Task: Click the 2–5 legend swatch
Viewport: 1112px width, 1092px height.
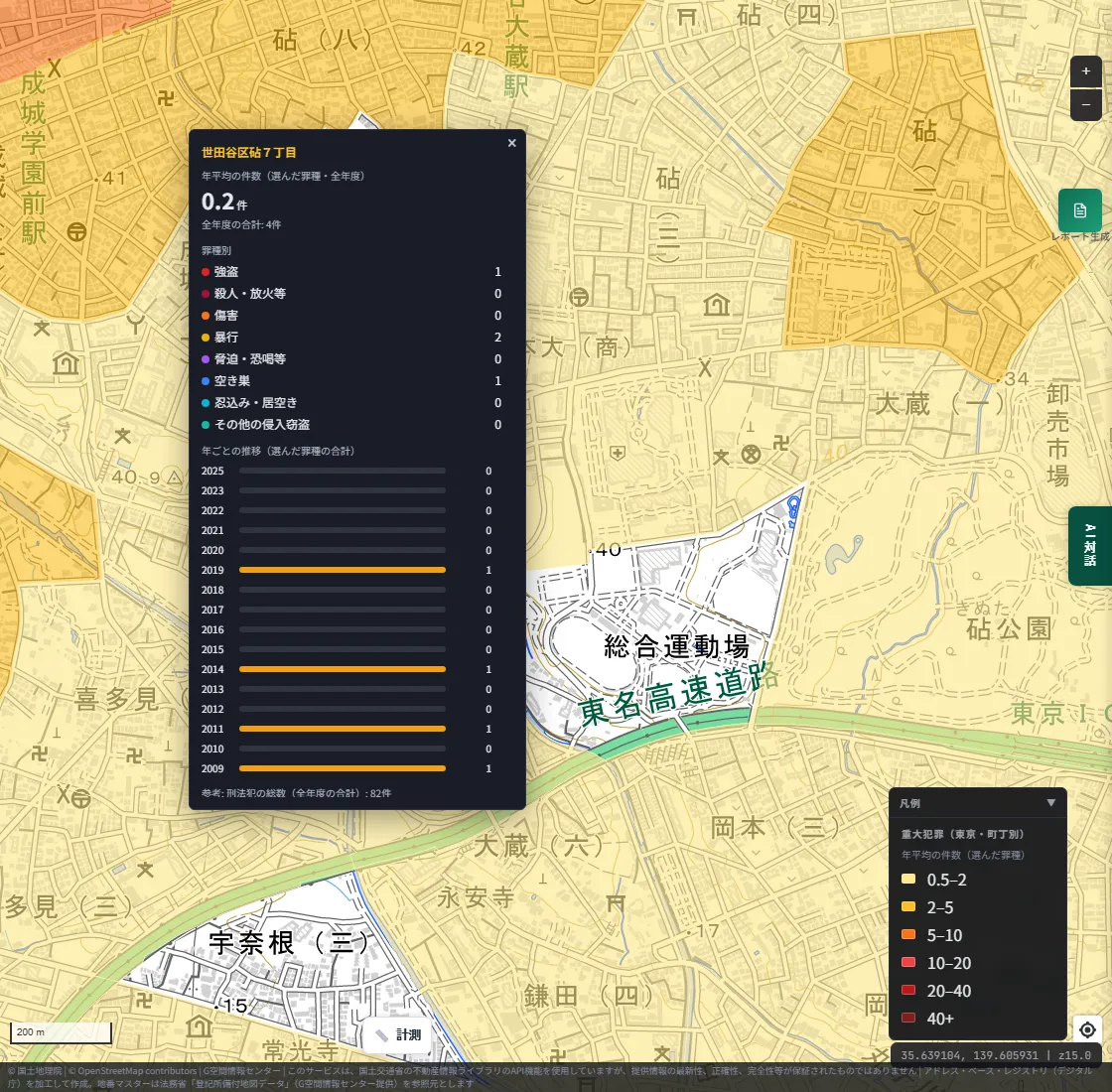Action: 907,907
